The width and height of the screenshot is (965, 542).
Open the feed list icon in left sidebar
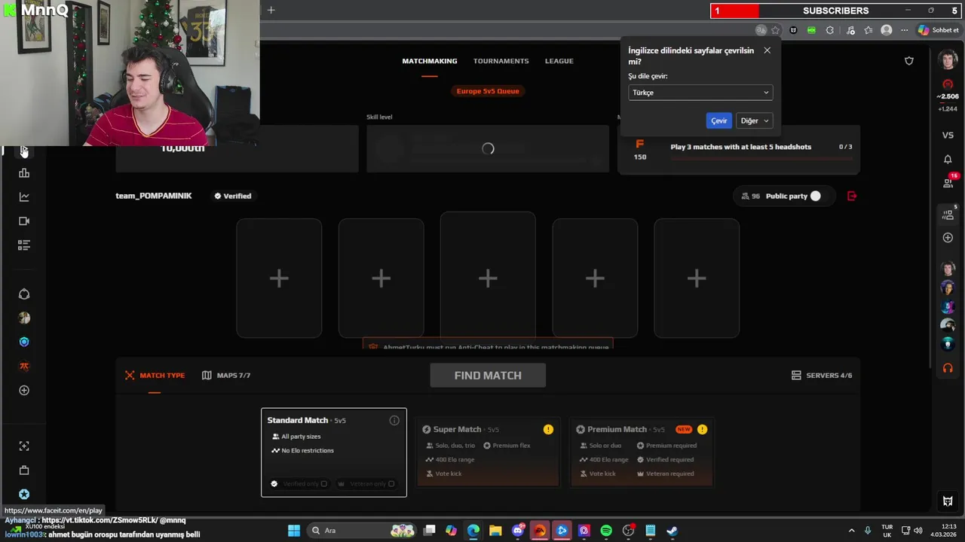point(24,245)
